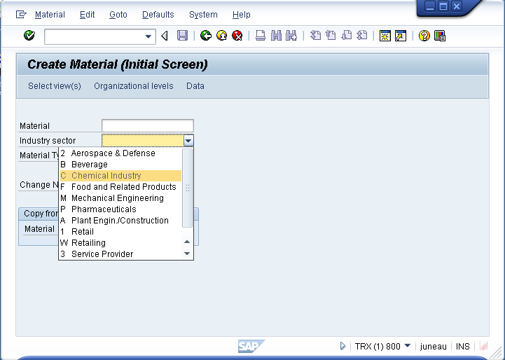Click the green Enter checkmark icon
Viewport: 505px width, 360px height.
29,36
